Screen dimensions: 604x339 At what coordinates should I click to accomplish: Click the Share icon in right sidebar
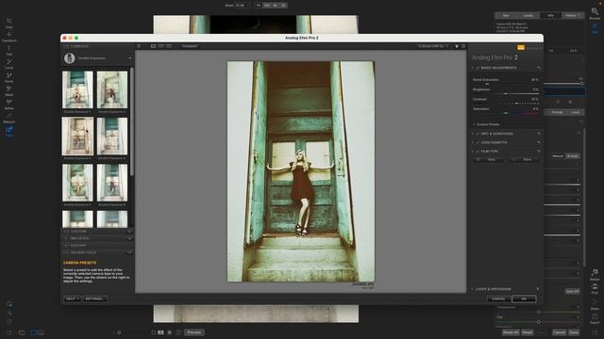[595, 303]
